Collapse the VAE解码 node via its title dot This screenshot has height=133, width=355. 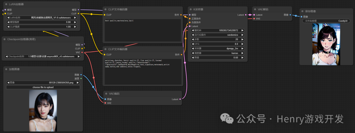point(255,10)
